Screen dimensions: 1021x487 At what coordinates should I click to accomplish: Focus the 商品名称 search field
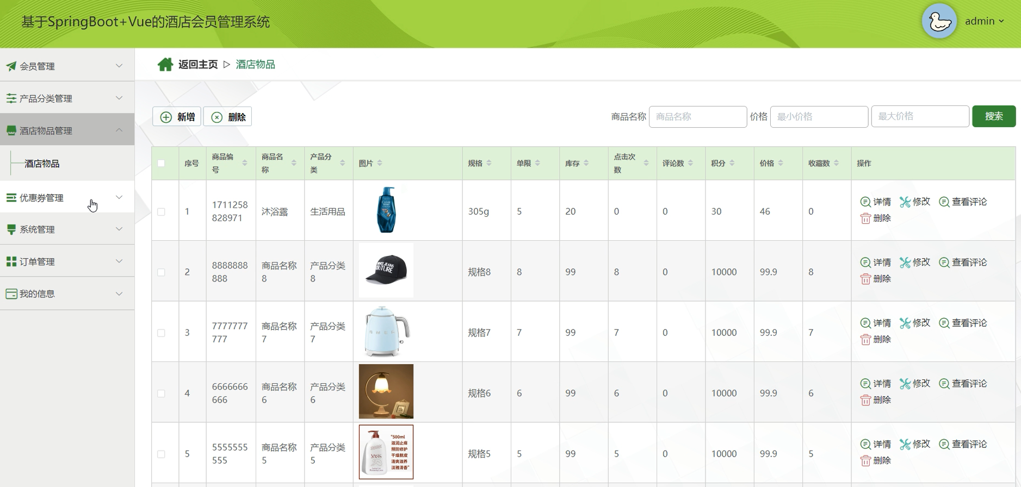click(698, 117)
